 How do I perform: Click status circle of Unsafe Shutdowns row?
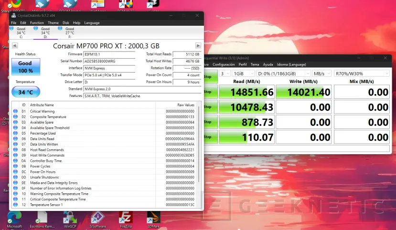(x=15, y=178)
